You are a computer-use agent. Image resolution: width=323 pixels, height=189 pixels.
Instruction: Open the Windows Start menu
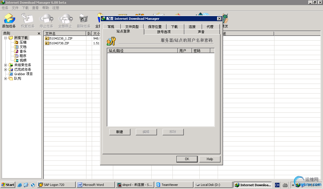click(x=8, y=185)
